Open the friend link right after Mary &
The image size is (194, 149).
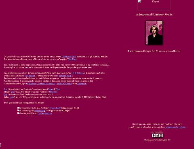pyautogui.click(x=57, y=89)
